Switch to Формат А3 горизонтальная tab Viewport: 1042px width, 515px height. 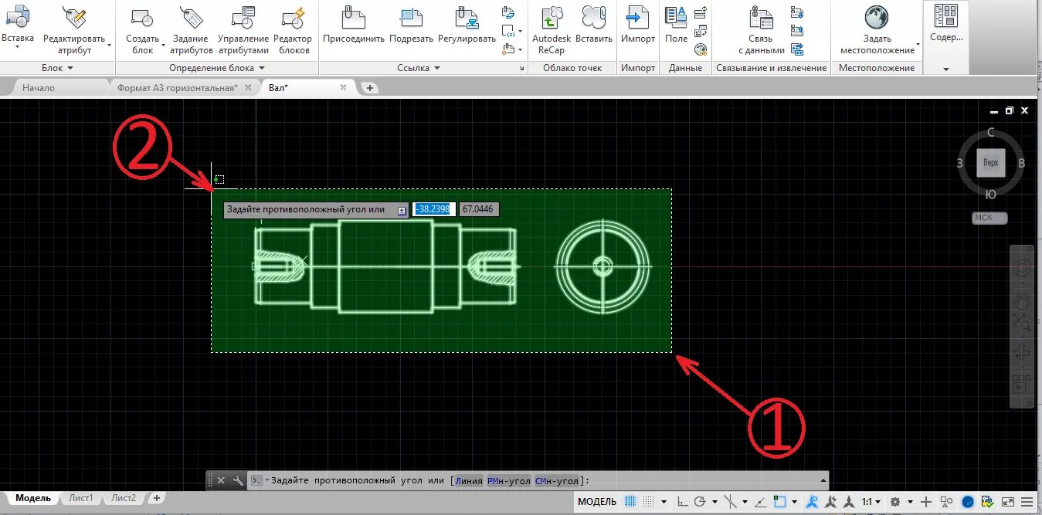click(x=177, y=88)
